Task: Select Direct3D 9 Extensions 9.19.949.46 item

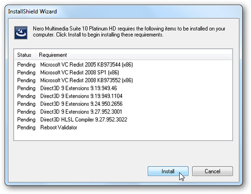Action: tap(78, 88)
